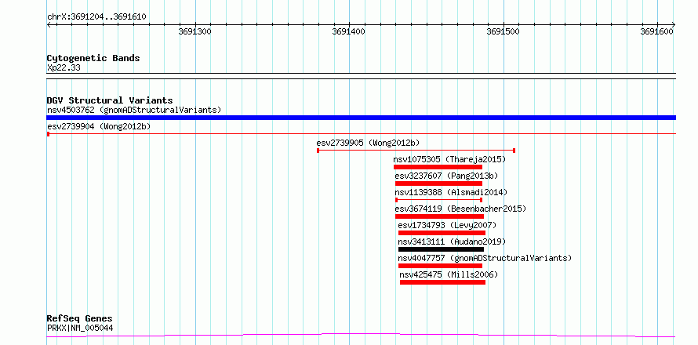
Task: Select the RefSeq Genes track title
Action: click(x=80, y=319)
